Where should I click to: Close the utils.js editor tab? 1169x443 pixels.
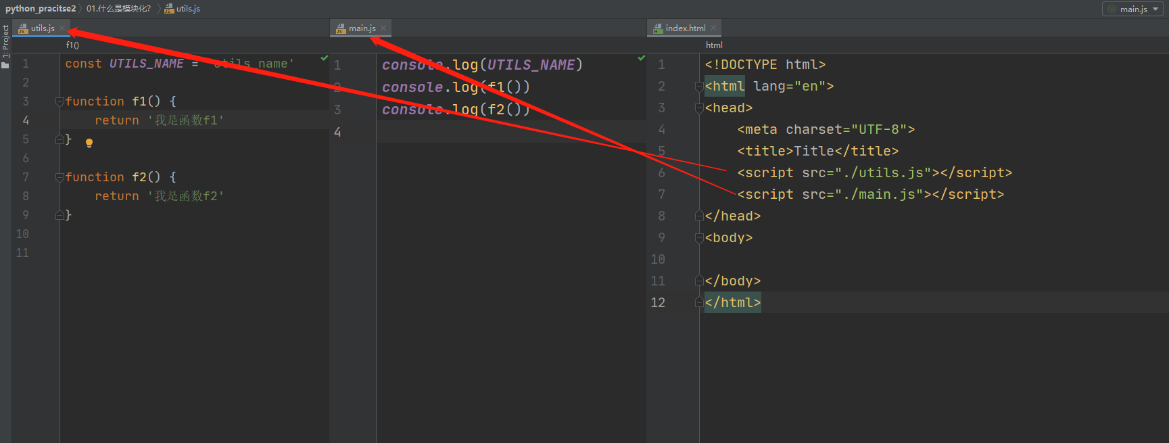(62, 28)
